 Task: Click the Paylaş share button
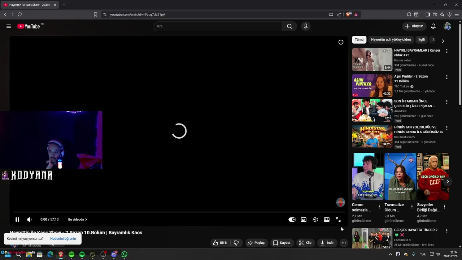coord(256,243)
